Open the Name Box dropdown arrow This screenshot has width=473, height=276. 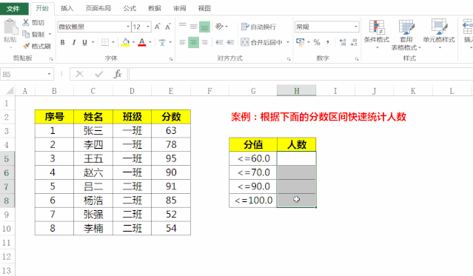(49, 74)
